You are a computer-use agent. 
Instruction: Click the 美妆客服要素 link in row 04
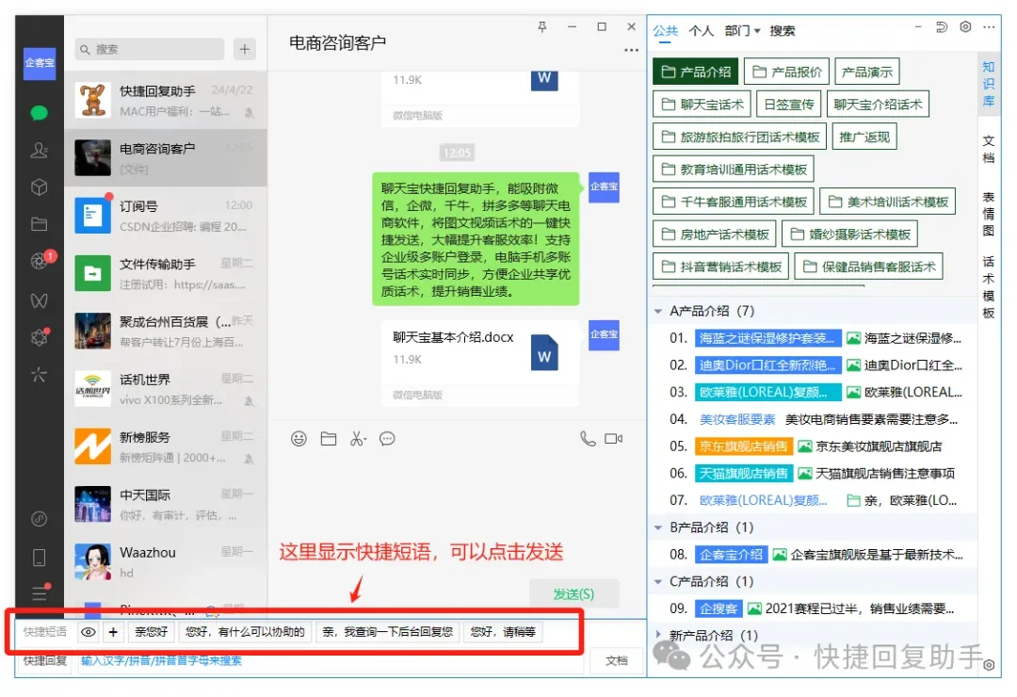737,419
